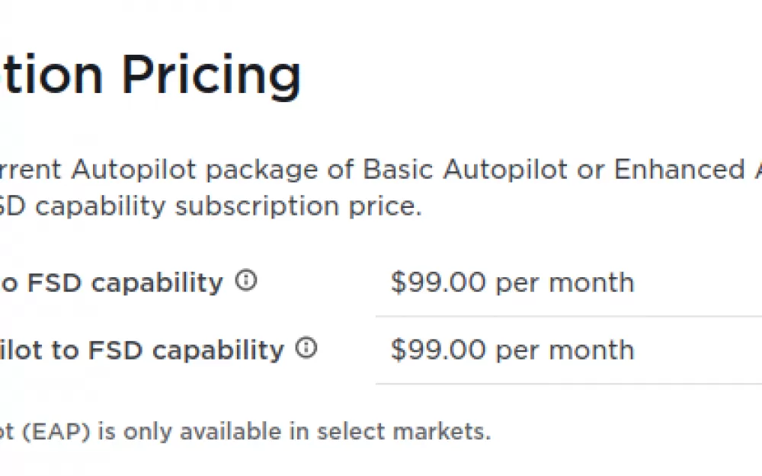This screenshot has height=476, width=762.
Task: Click the 'ilot to FSD capability' row label
Action: click(x=142, y=350)
